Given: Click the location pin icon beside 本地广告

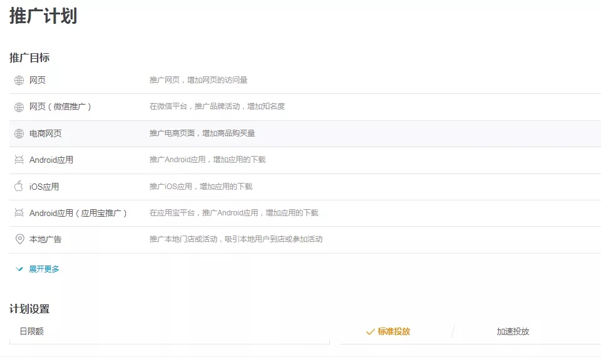Looking at the screenshot, I should 19,239.
